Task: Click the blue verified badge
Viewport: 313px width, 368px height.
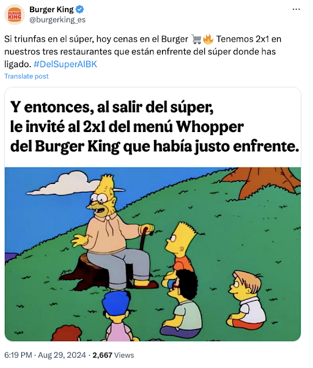Action: (x=80, y=9)
